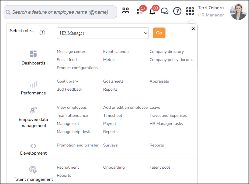
Task: Click the apps grid launcher icon
Action: (190, 11)
